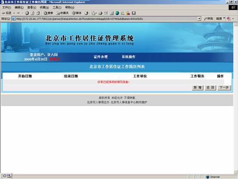The height and width of the screenshot is (179, 238).
Task: Click the IE Back (后退) button
Action: (x=6, y=13)
